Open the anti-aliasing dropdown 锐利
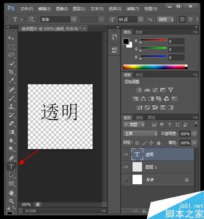Screen dimensions: 204x219 pyautogui.click(x=165, y=20)
